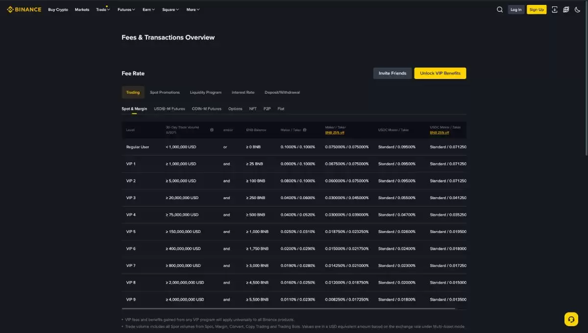588x333 pixels.
Task: Open the search magnifier icon
Action: [500, 9]
